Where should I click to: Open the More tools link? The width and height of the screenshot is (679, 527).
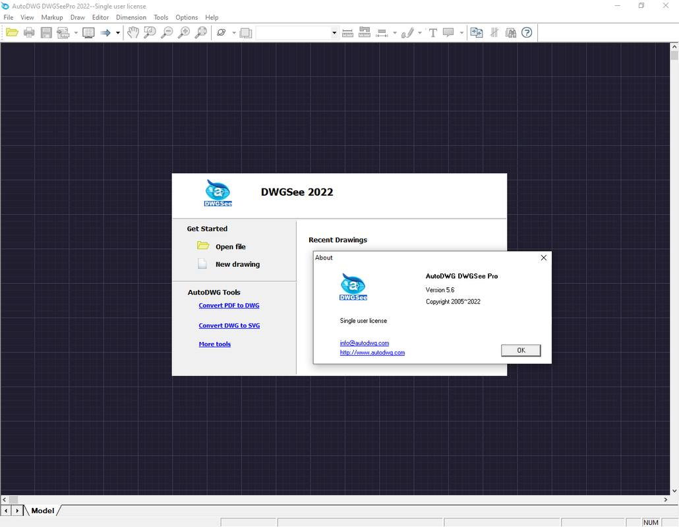[x=215, y=345]
